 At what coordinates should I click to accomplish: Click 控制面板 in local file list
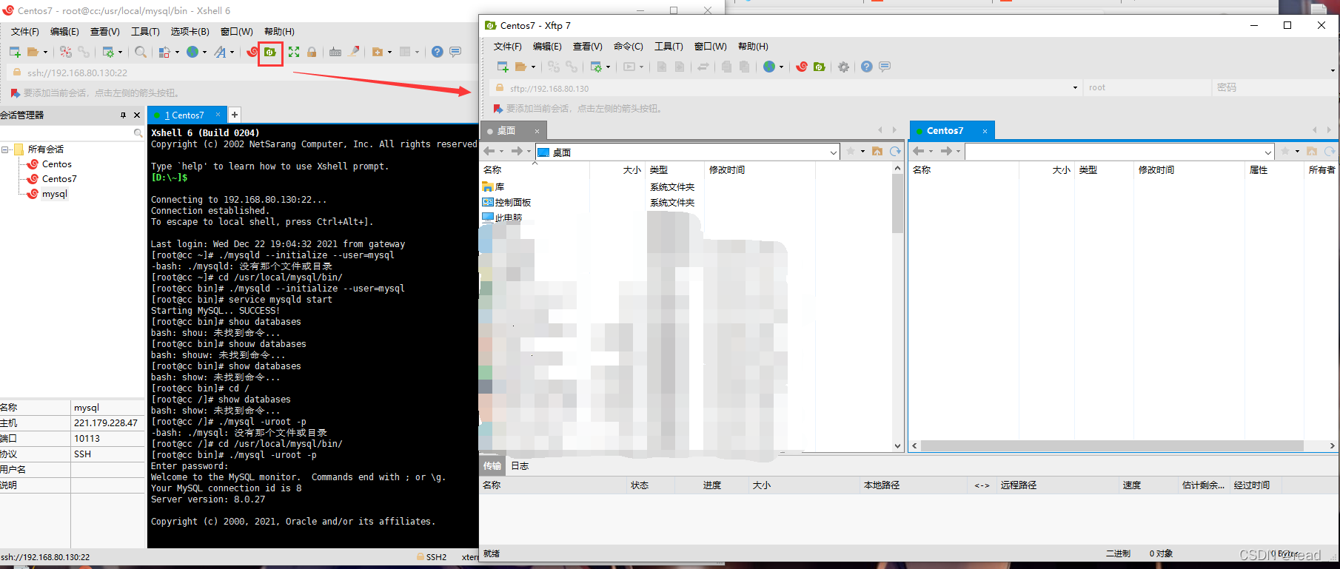[x=513, y=202]
